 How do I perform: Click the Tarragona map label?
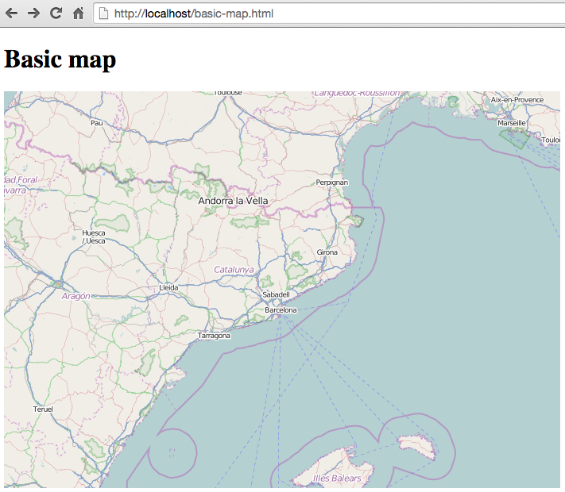214,336
